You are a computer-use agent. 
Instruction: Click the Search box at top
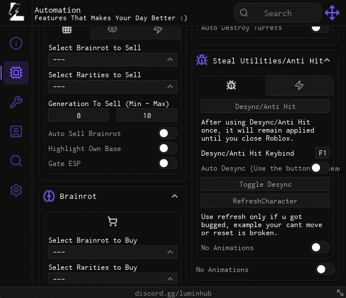tap(277, 13)
